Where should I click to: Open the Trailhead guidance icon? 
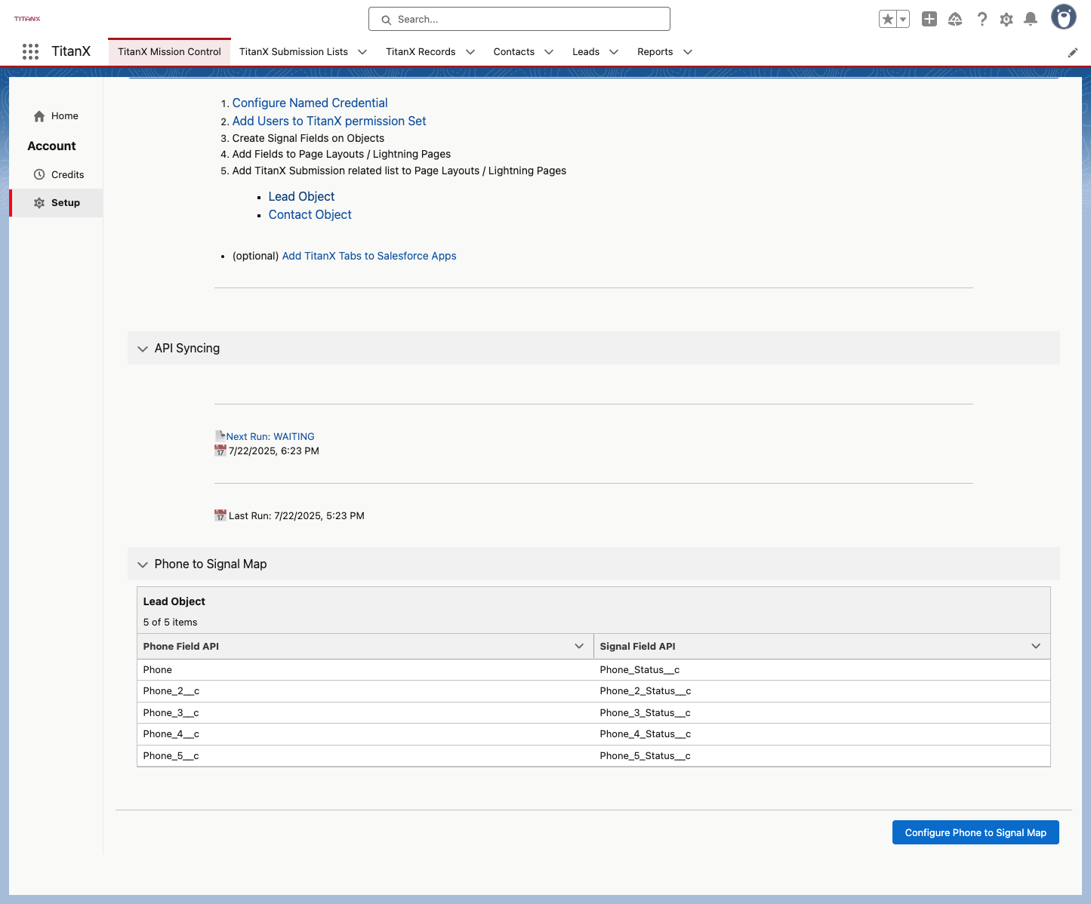(x=955, y=20)
